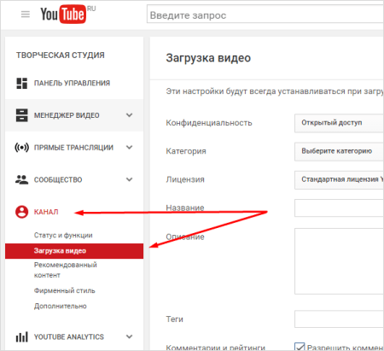Click the Описание text area
The width and height of the screenshot is (384, 351).
(339, 261)
